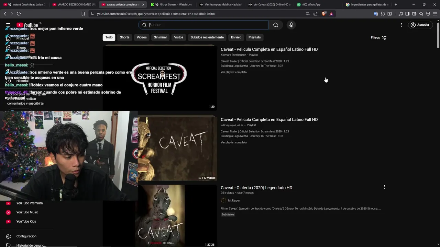Click the YouTube logo
The image size is (440, 247).
click(27, 25)
